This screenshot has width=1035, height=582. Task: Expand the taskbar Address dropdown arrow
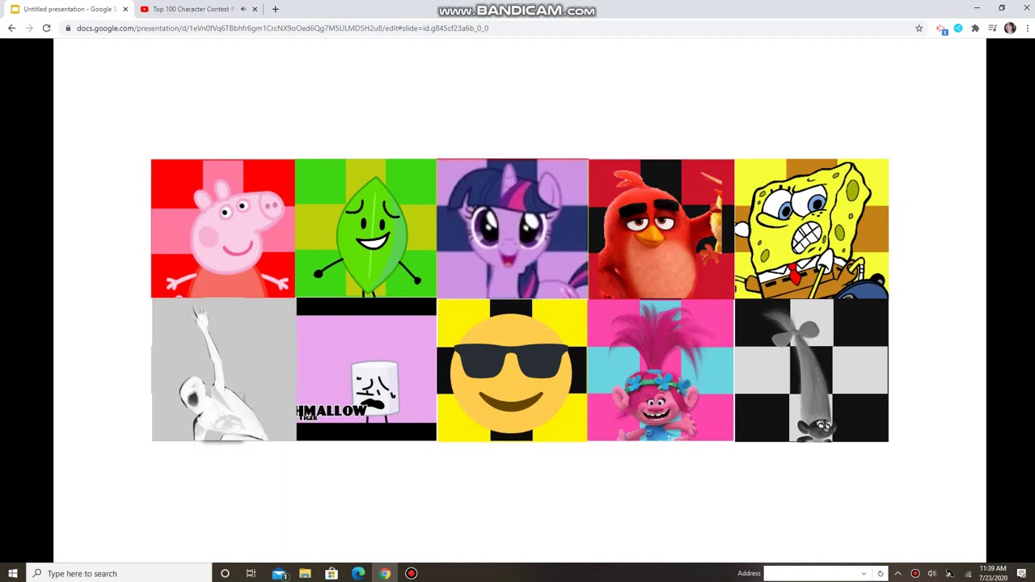point(864,573)
